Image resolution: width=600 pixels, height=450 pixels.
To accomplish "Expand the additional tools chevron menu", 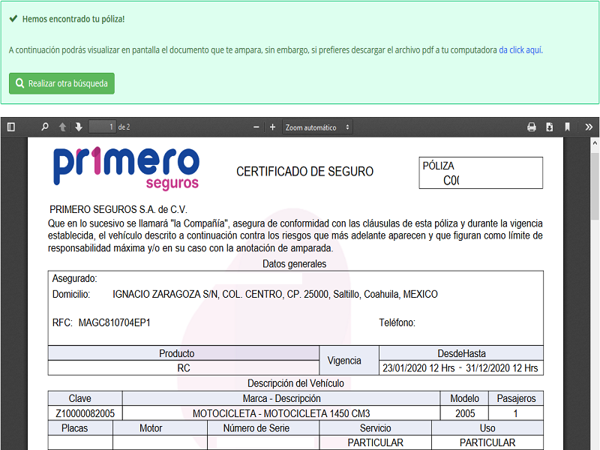I will coord(589,127).
